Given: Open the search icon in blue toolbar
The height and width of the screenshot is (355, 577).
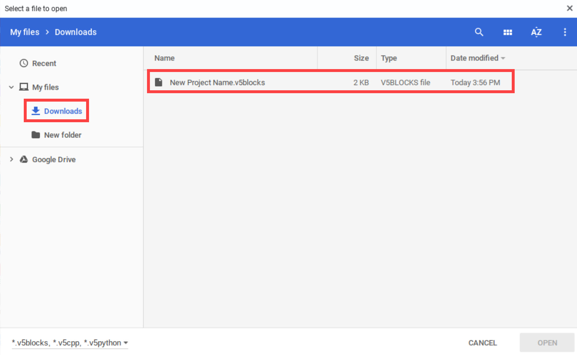Looking at the screenshot, I should pos(479,32).
